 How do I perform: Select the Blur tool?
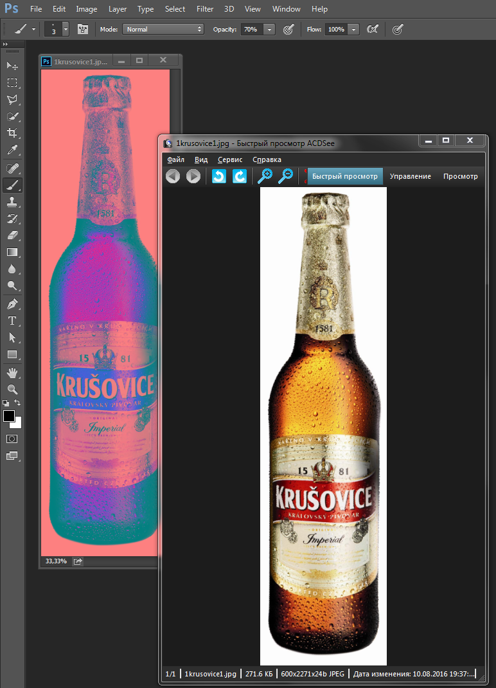(x=12, y=269)
